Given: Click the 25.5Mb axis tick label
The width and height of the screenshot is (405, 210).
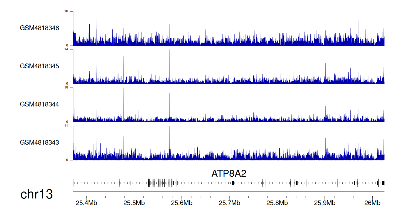Looking at the screenshot, I should click(134, 203).
